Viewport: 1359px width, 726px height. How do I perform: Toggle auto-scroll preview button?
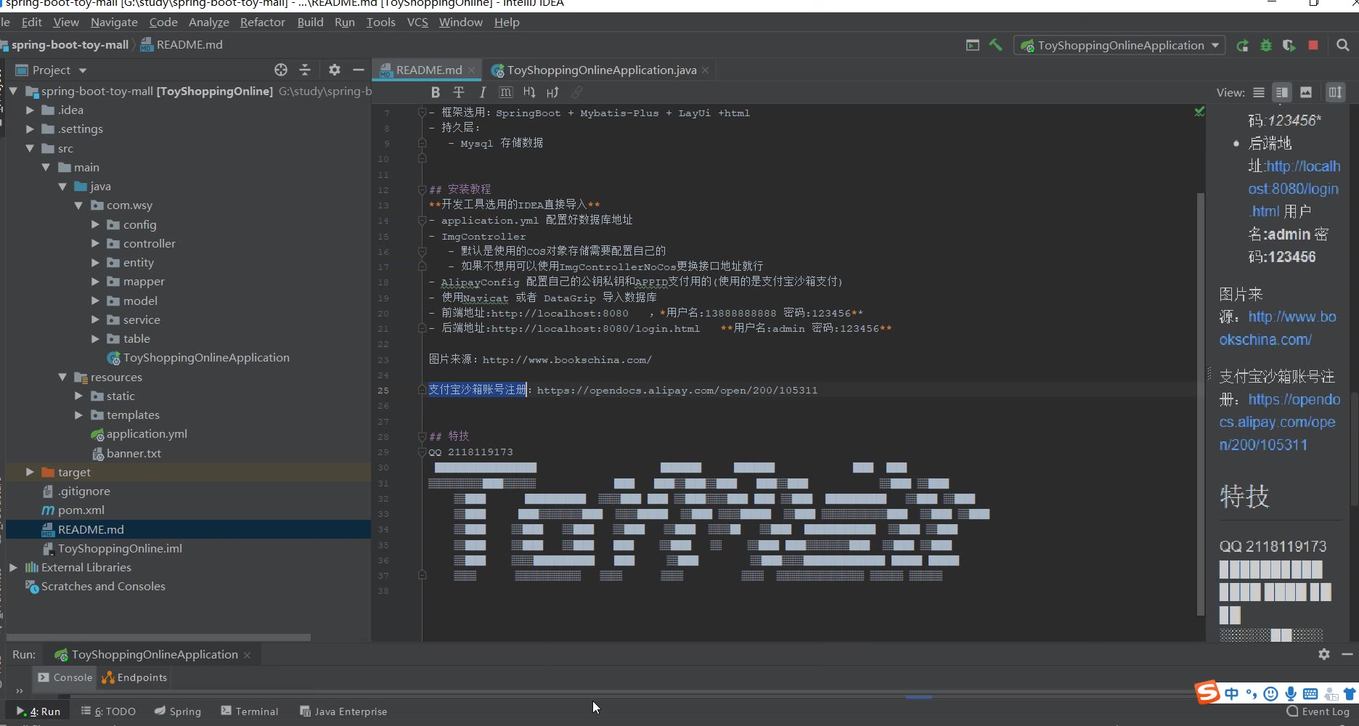(x=1335, y=92)
